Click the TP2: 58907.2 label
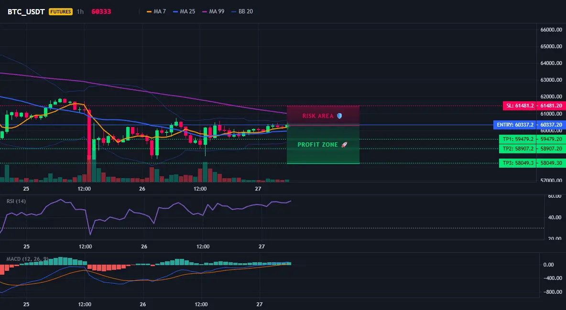Viewport: 566px width, 310px height. 517,149
